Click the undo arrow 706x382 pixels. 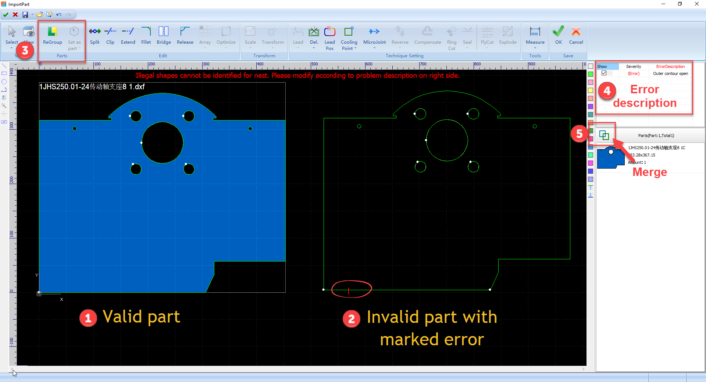pos(59,15)
